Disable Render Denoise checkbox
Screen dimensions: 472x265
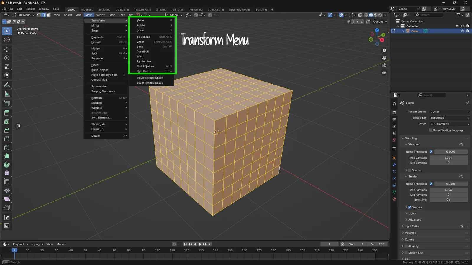click(x=409, y=207)
